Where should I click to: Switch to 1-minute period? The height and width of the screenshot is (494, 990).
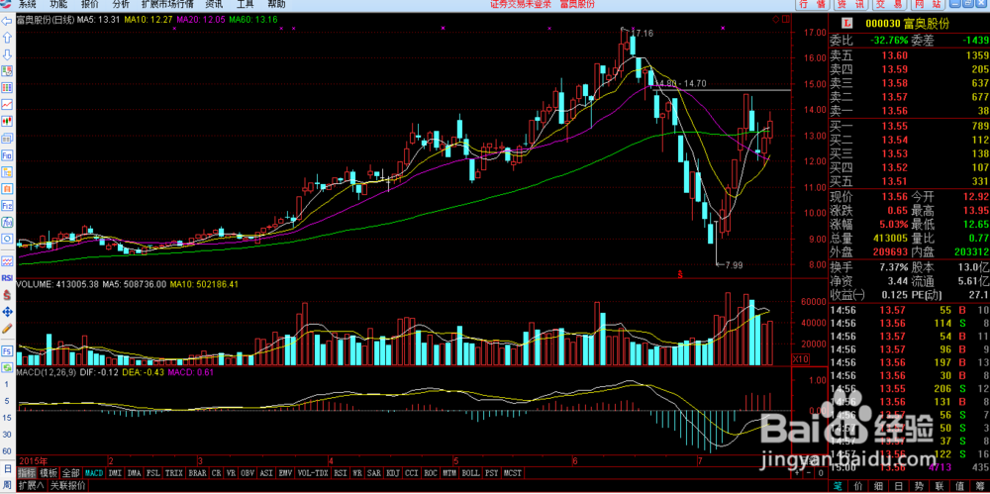point(6,384)
